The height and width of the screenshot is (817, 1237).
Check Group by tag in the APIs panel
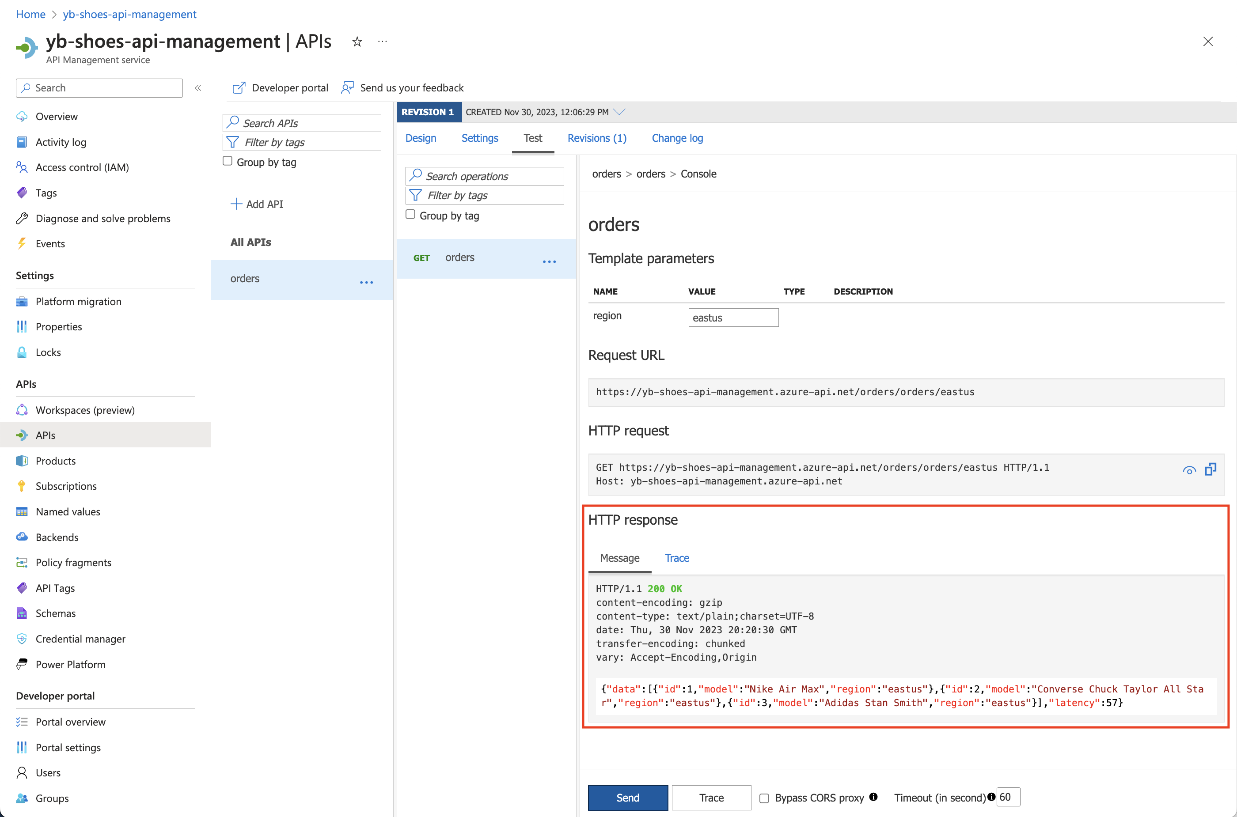pyautogui.click(x=228, y=161)
